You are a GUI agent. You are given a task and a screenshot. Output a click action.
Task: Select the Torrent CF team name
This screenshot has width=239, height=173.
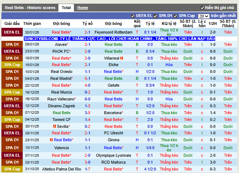click(61, 120)
